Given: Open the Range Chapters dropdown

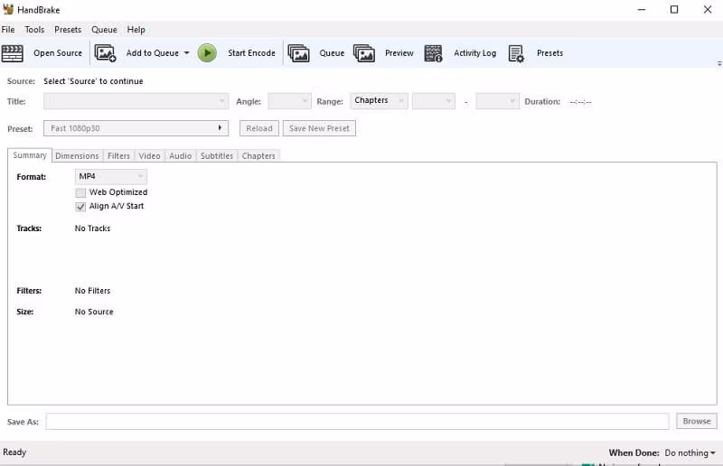Looking at the screenshot, I should click(x=379, y=101).
